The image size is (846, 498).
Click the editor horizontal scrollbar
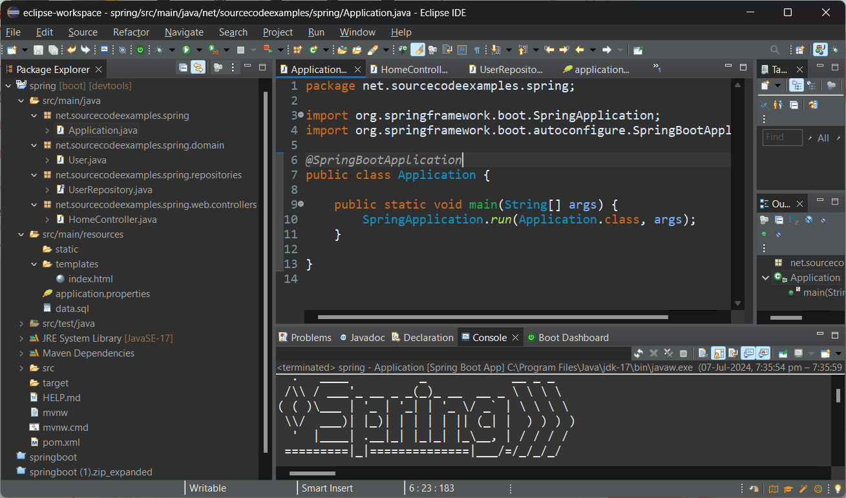(x=492, y=317)
